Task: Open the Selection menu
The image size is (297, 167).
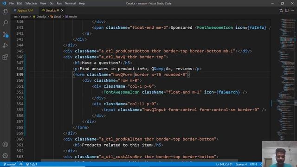Action: (x=31, y=3)
